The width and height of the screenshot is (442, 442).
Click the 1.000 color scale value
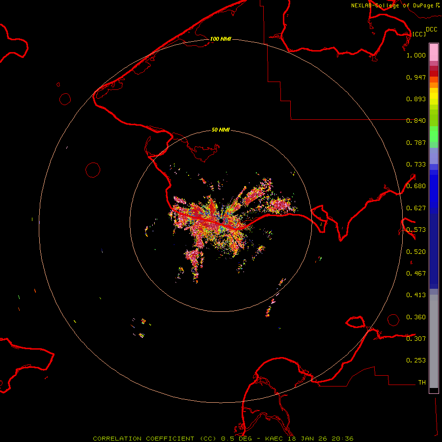416,55
